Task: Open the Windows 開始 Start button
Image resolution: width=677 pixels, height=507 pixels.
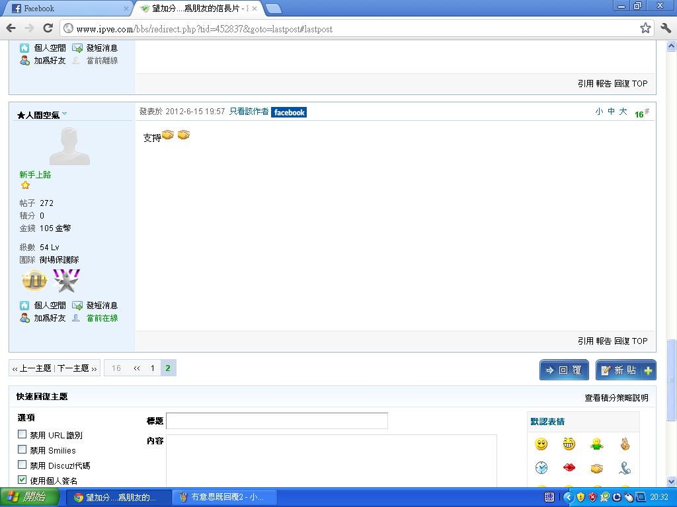Action: coord(29,497)
